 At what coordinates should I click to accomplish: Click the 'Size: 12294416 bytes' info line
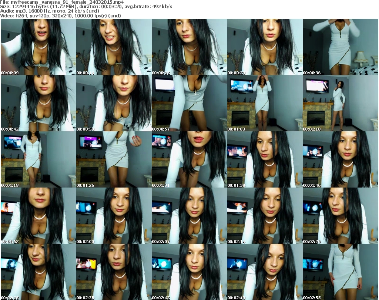click(86, 7)
